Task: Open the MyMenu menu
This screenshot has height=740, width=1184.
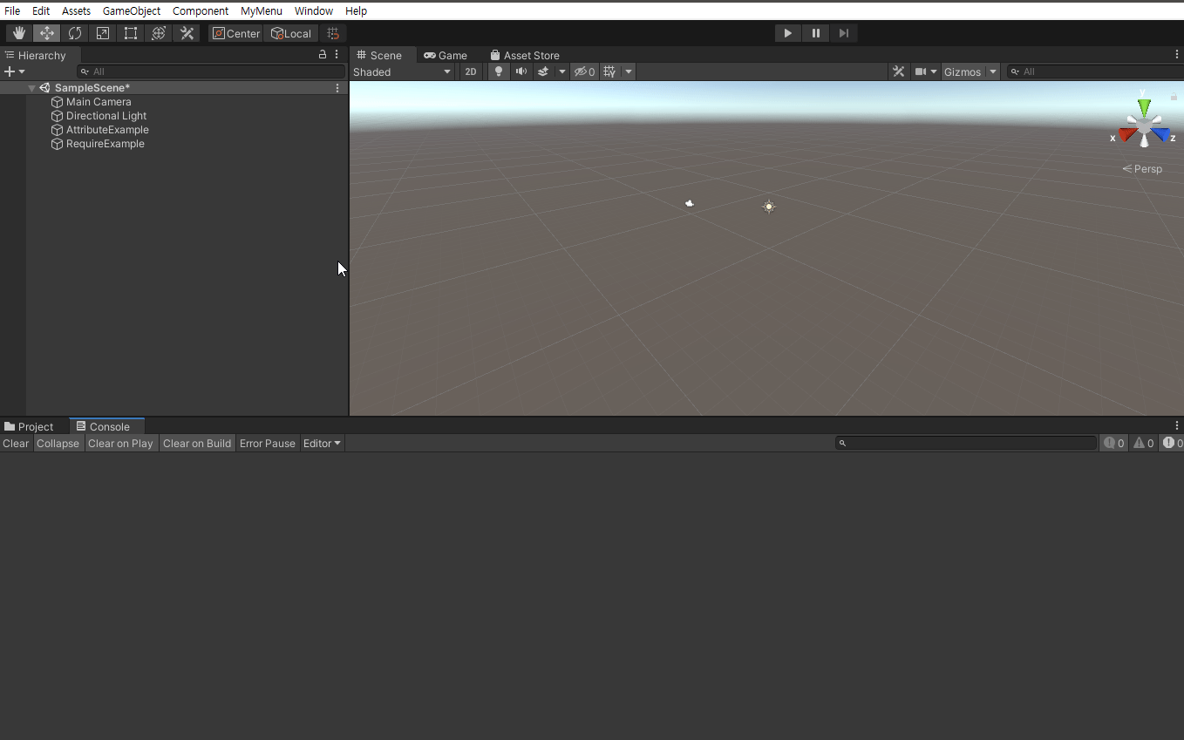Action: (x=262, y=11)
